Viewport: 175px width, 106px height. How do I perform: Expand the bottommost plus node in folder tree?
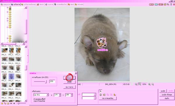[7, 38]
